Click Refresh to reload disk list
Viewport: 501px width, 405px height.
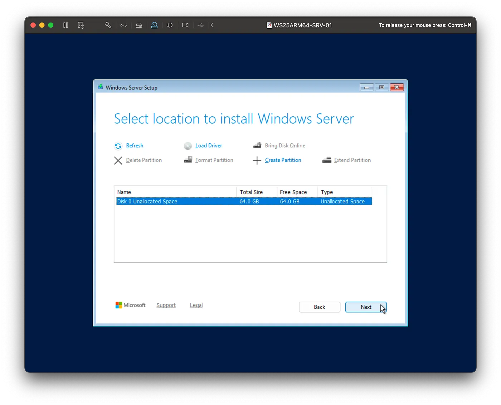click(x=134, y=146)
